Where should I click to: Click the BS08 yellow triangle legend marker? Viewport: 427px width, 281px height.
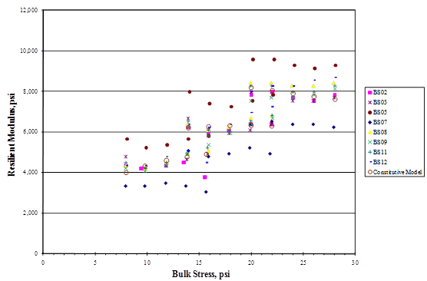click(370, 132)
